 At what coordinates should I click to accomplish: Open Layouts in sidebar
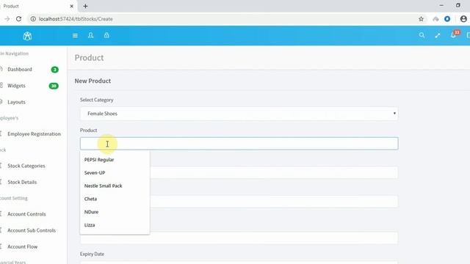coord(16,102)
